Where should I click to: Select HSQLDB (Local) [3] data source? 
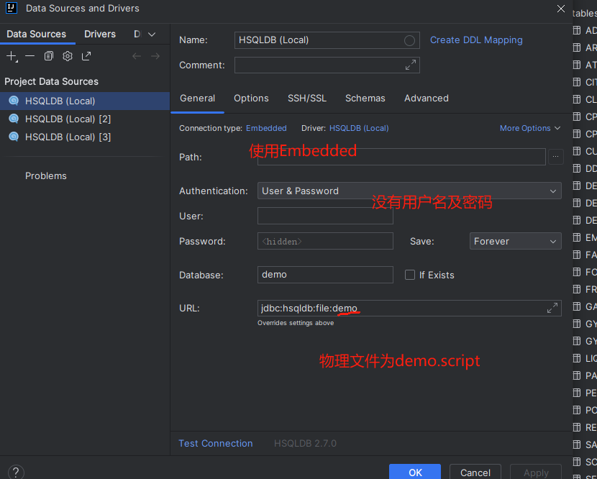click(x=85, y=137)
